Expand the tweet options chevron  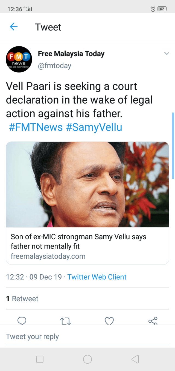pos(167,54)
